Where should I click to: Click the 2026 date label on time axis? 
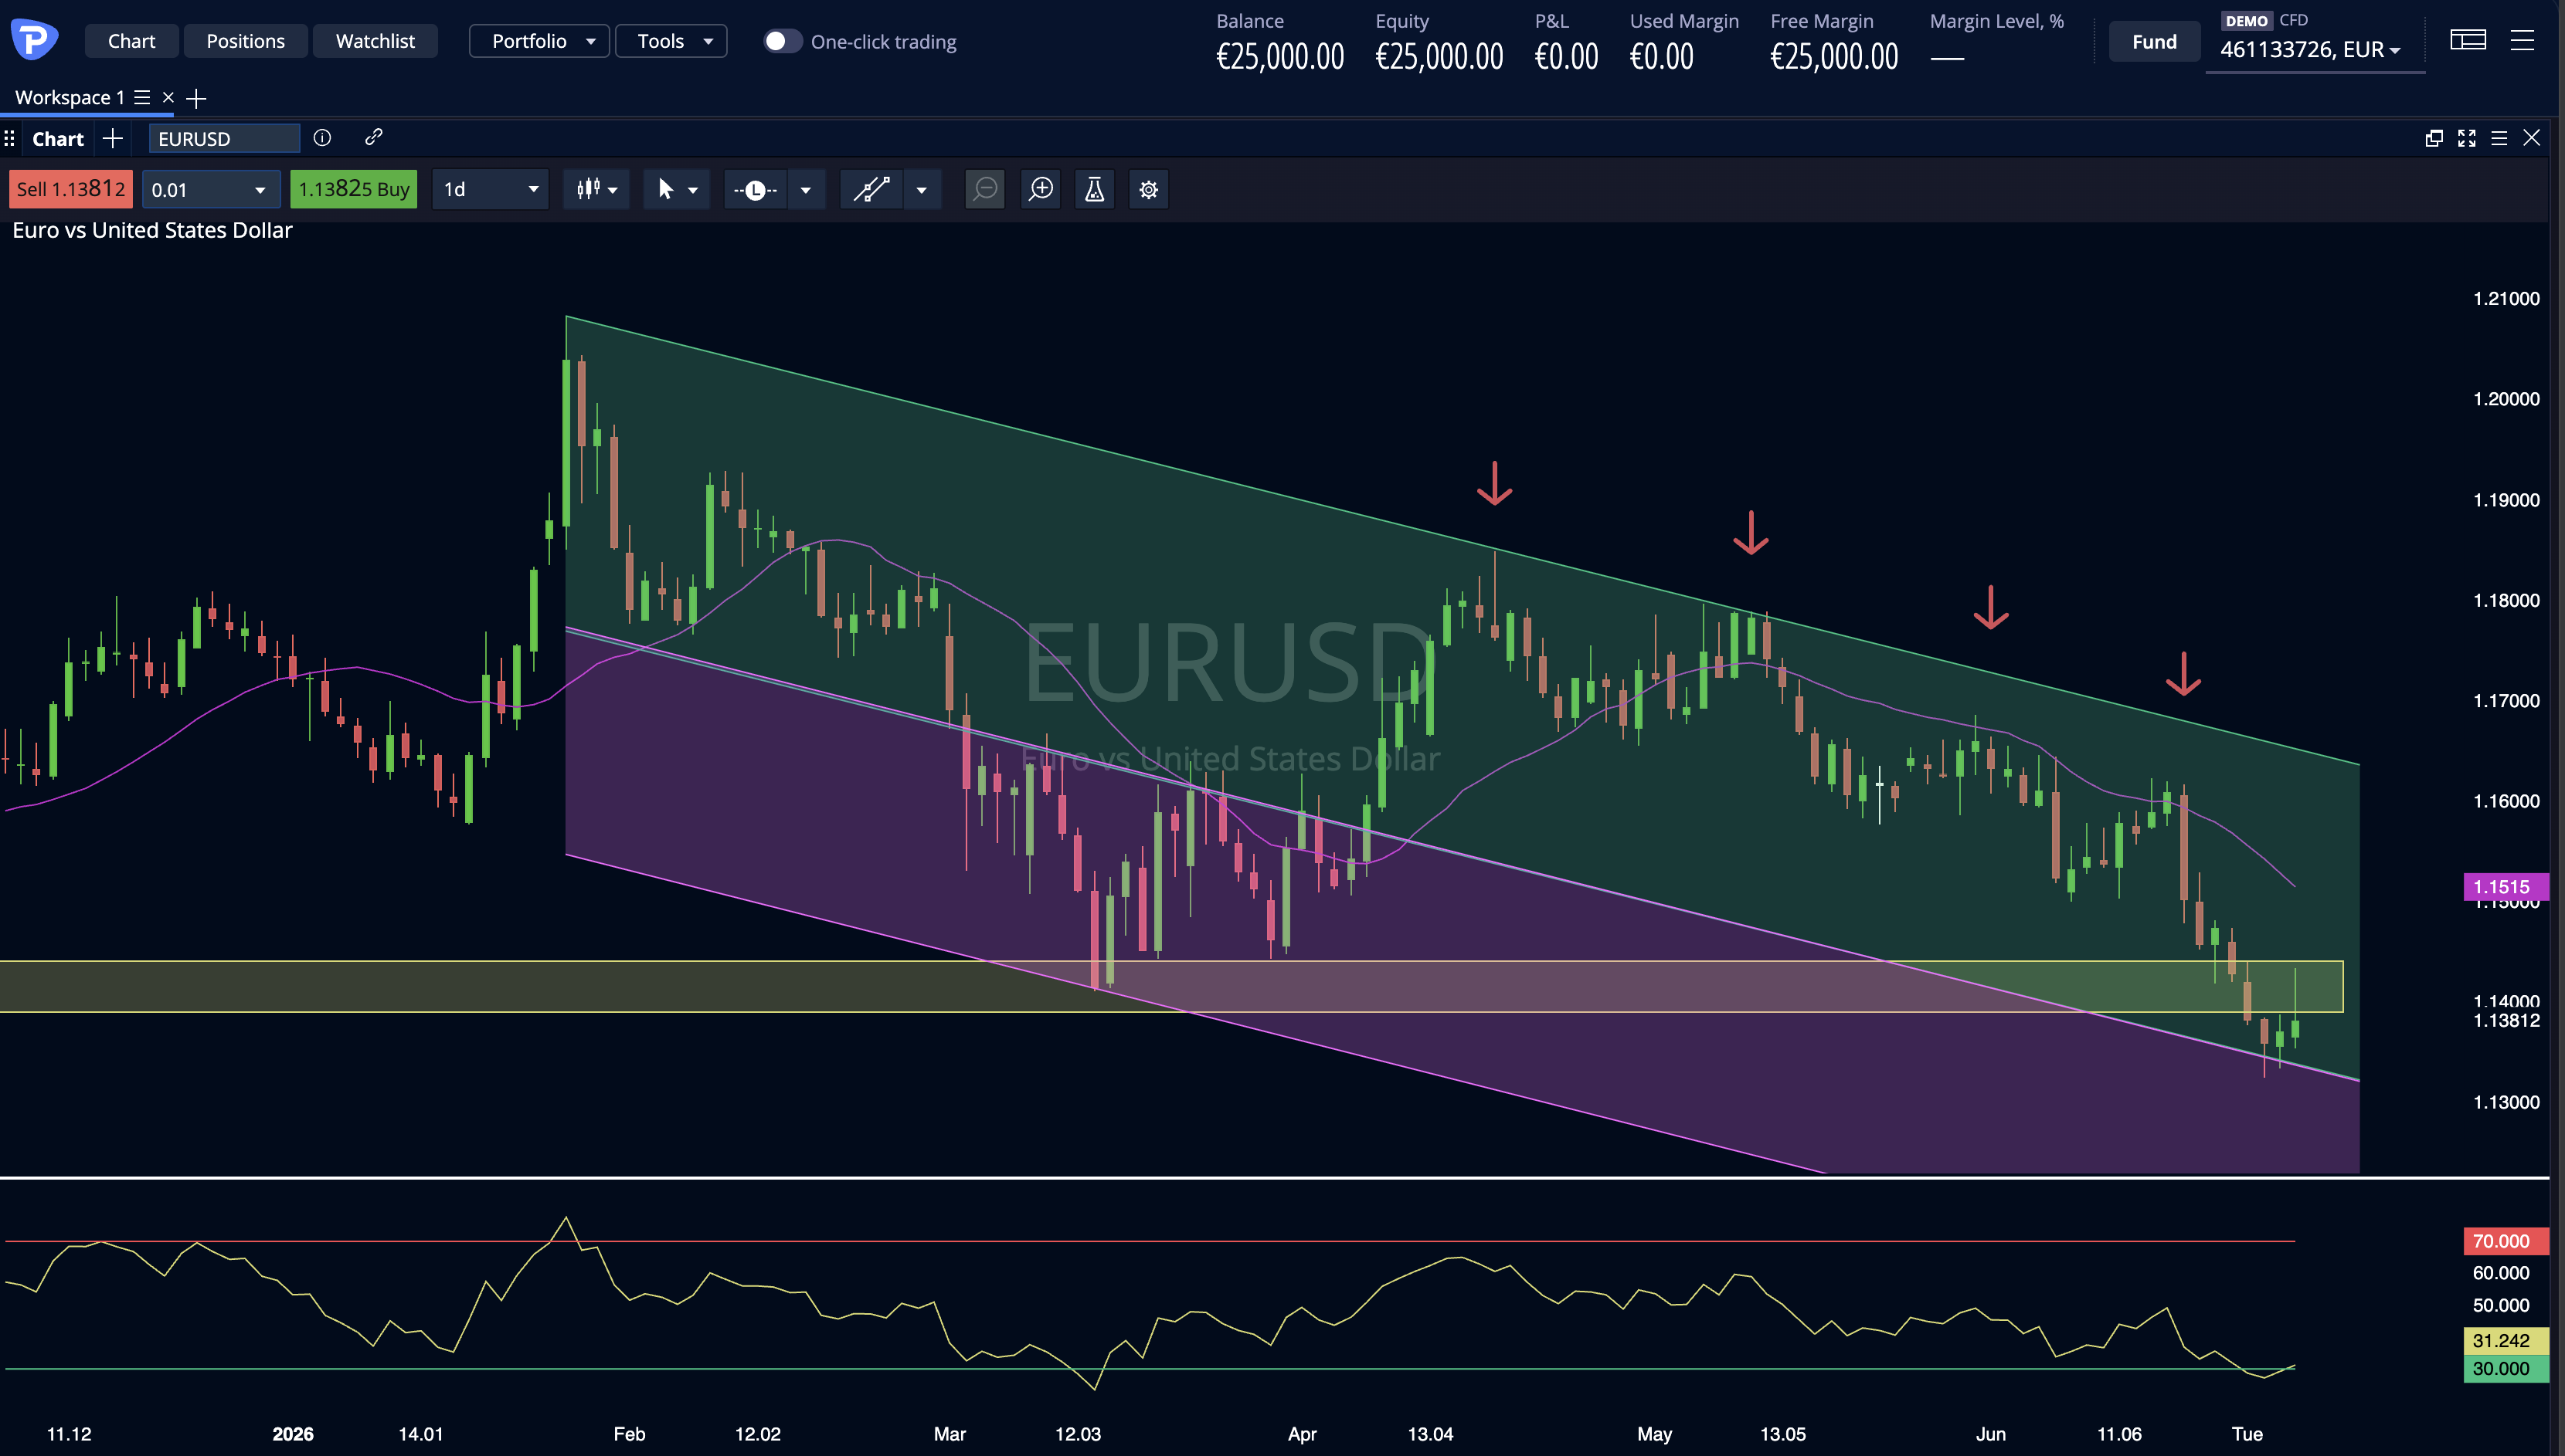[x=292, y=1433]
